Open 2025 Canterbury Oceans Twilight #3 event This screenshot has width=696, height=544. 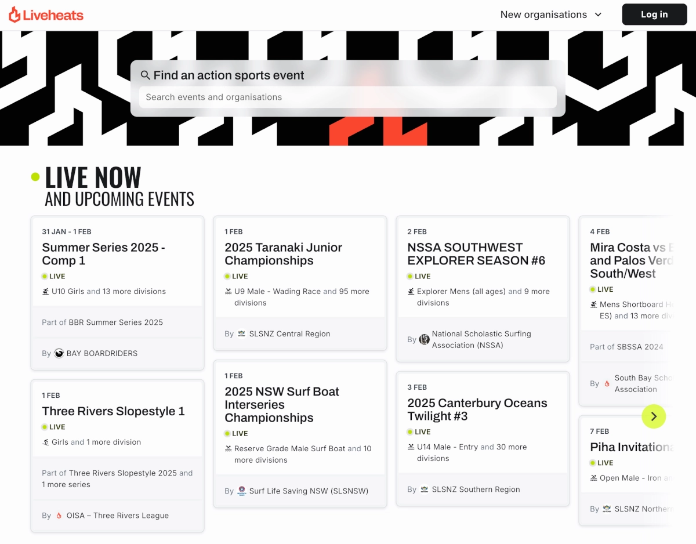pyautogui.click(x=477, y=409)
